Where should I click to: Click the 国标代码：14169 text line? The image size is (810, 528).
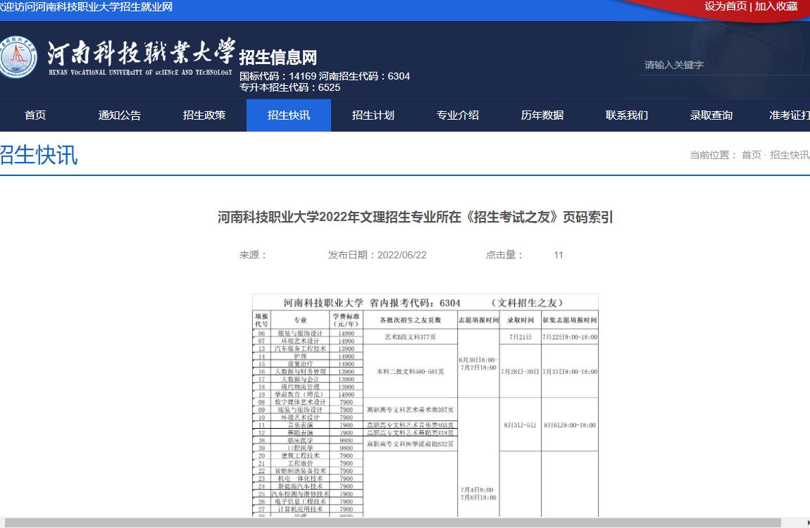[278, 76]
